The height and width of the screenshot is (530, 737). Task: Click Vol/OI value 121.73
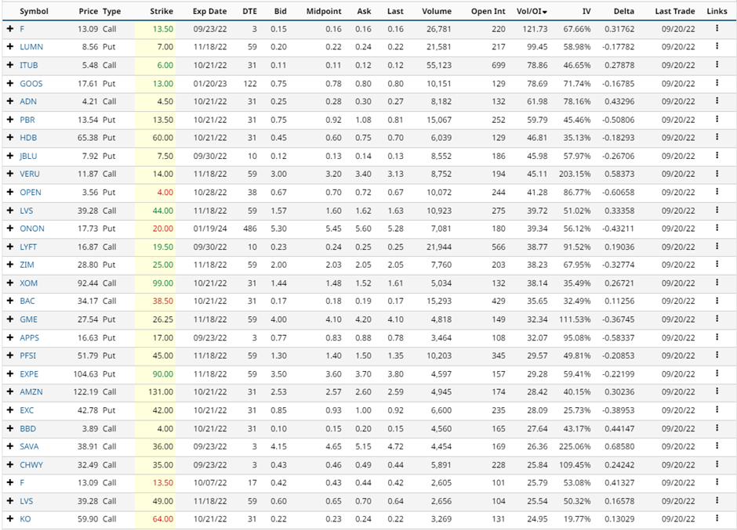535,29
